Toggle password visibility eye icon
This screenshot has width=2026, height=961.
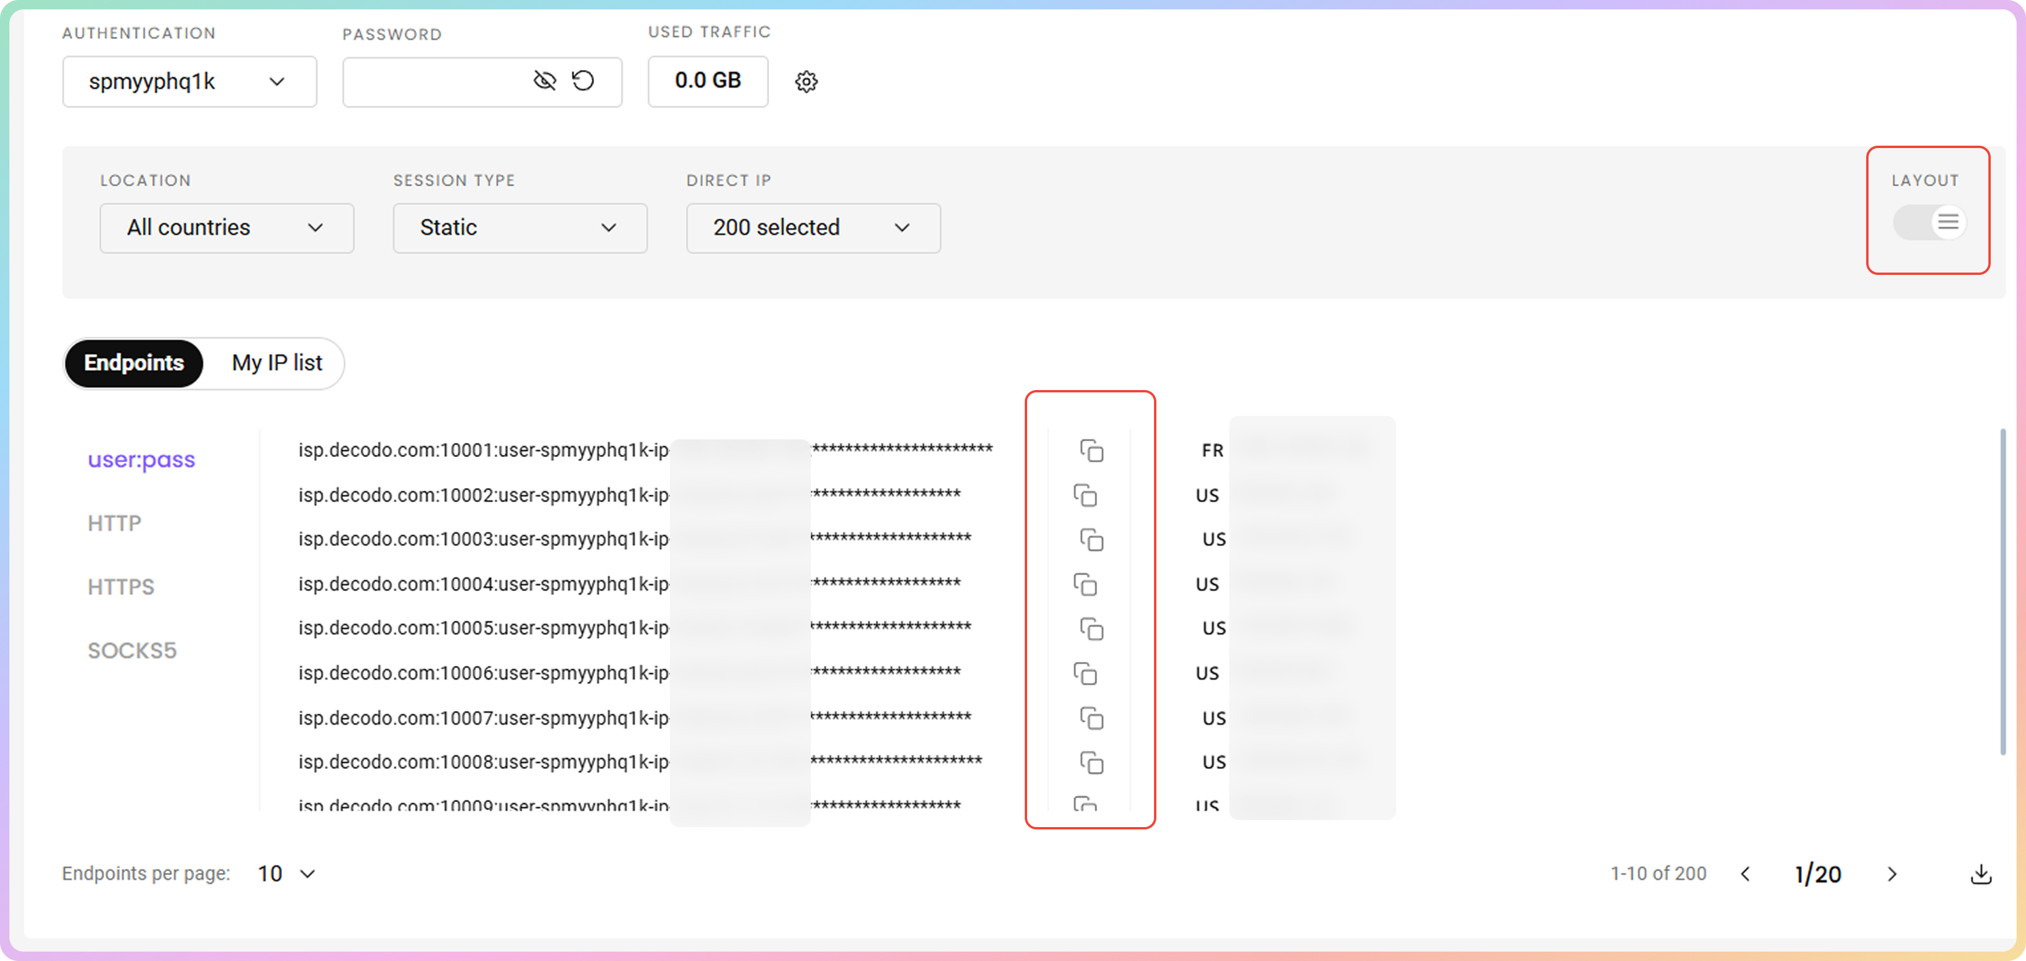tap(544, 81)
